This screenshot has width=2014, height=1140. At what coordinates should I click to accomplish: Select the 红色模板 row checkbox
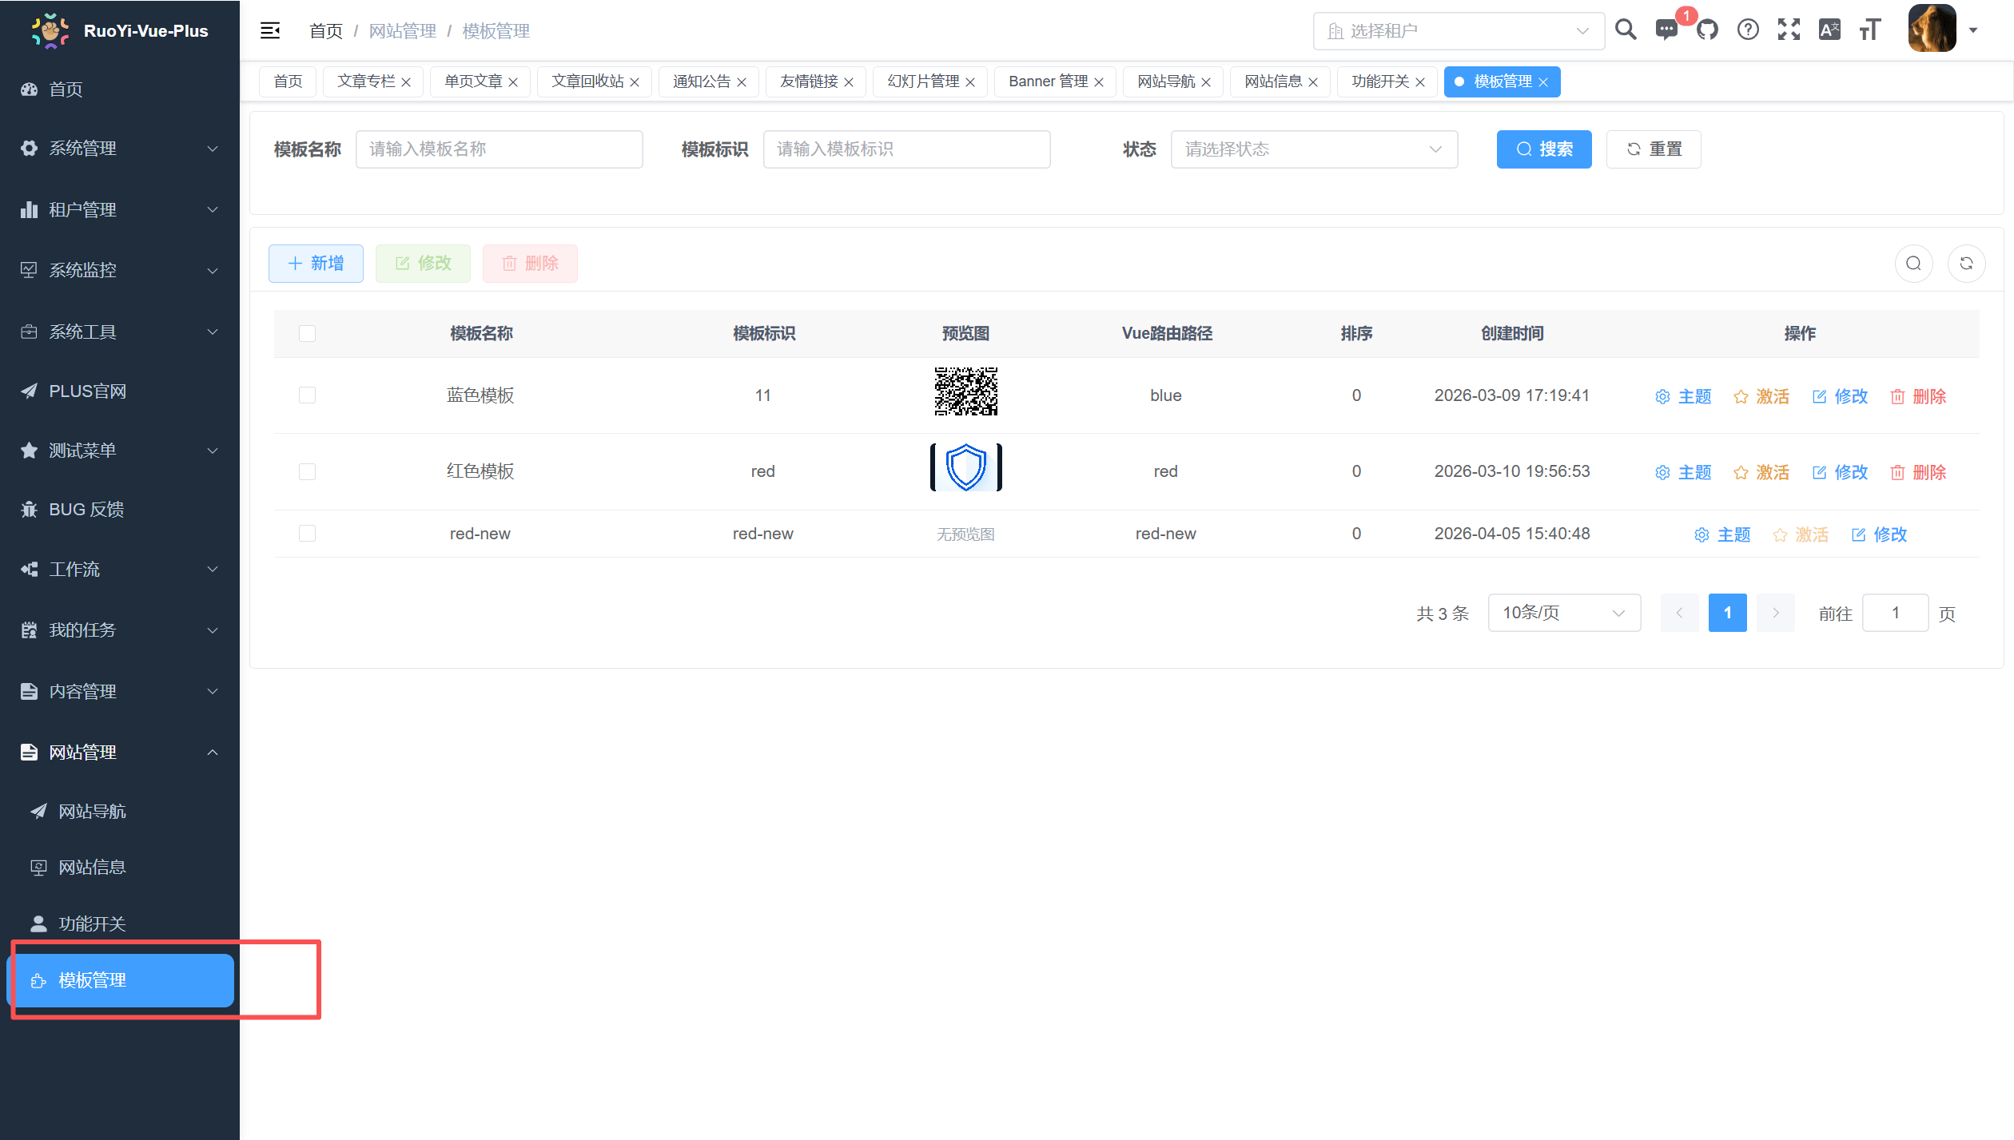[x=307, y=471]
